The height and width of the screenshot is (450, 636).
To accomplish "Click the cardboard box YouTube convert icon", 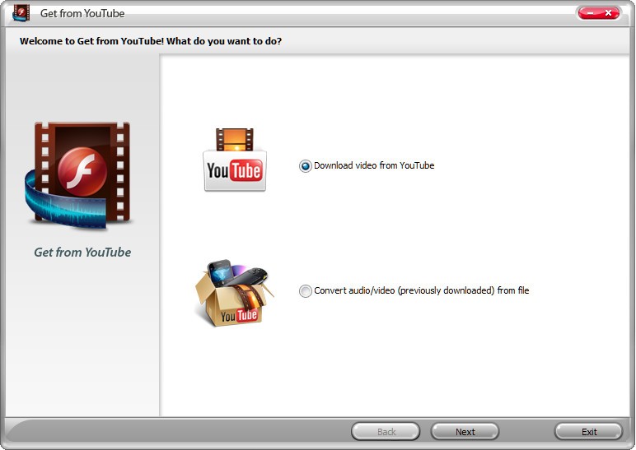I will point(235,293).
